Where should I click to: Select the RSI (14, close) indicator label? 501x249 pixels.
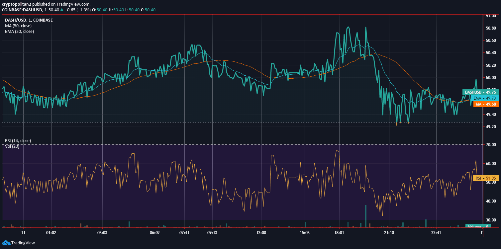[18, 141]
